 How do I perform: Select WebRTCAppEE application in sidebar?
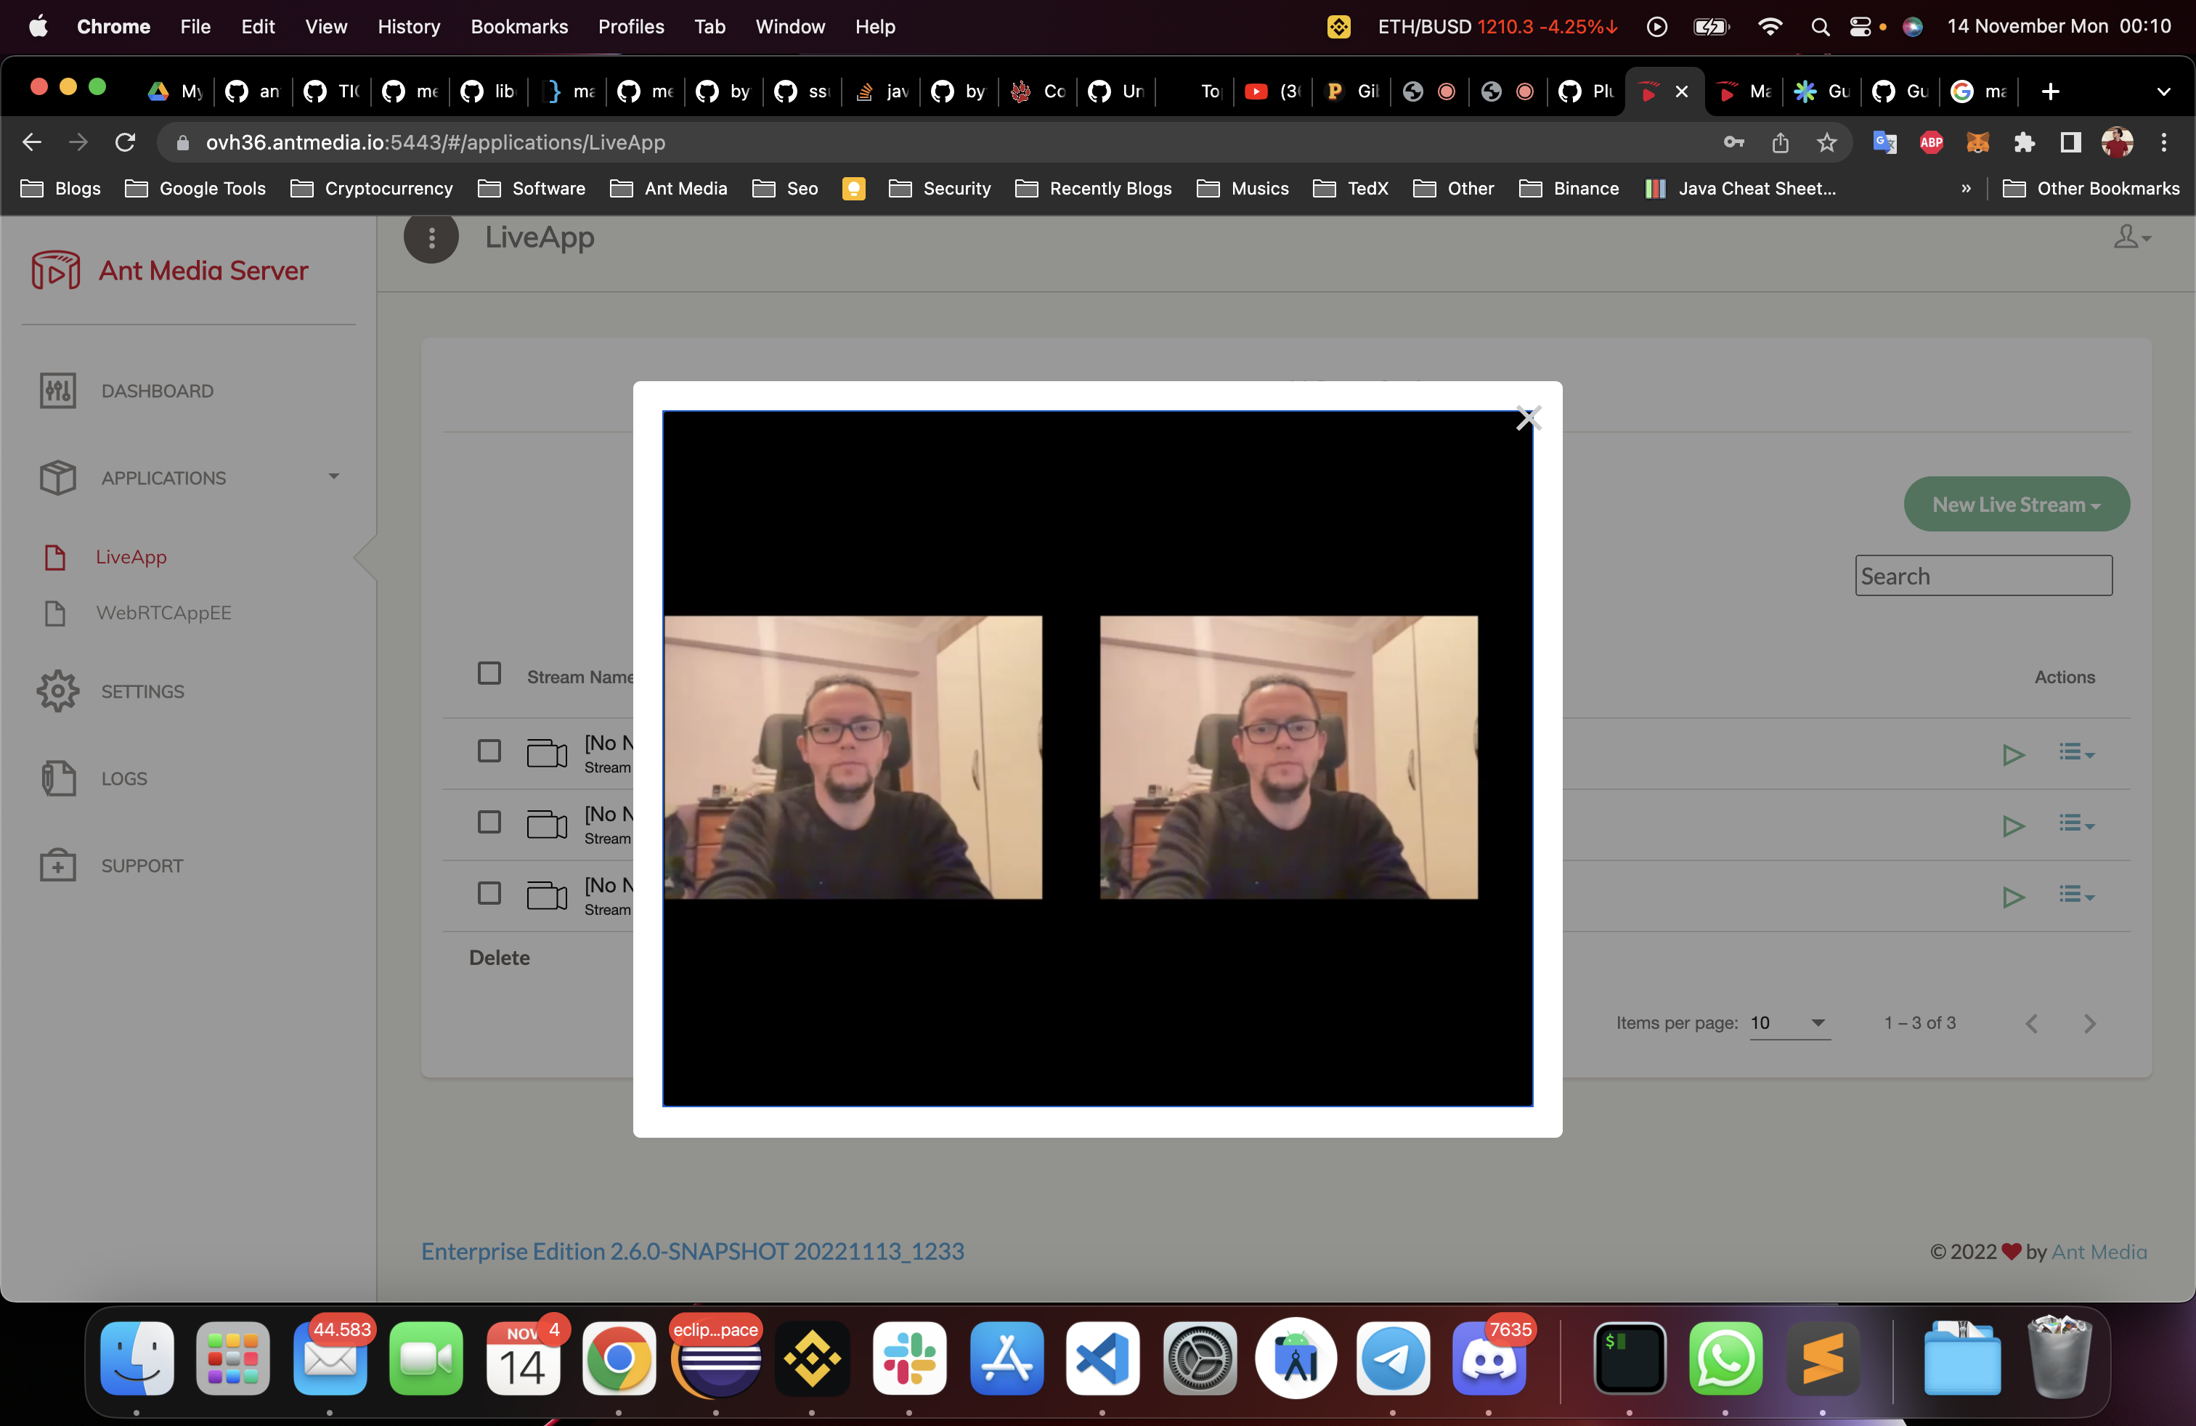pyautogui.click(x=163, y=613)
